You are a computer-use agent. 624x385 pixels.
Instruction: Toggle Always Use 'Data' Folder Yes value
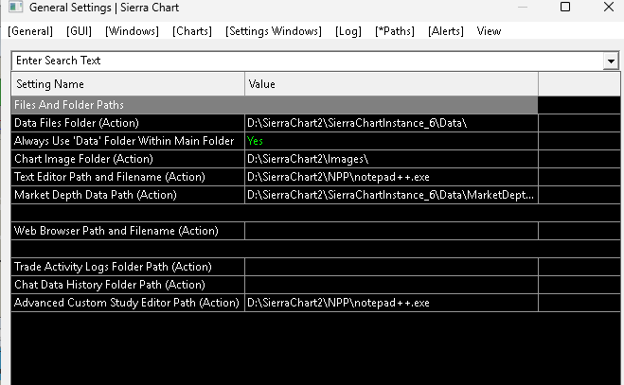click(x=255, y=141)
